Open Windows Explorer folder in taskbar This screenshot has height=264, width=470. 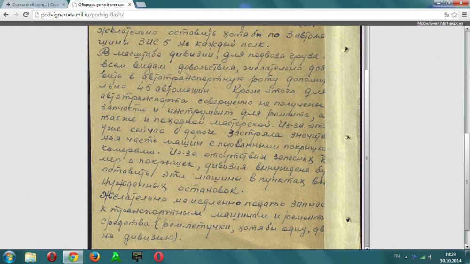[31, 256]
